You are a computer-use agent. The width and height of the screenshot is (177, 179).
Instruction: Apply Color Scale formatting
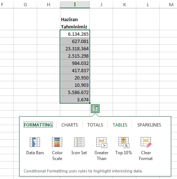(57, 149)
